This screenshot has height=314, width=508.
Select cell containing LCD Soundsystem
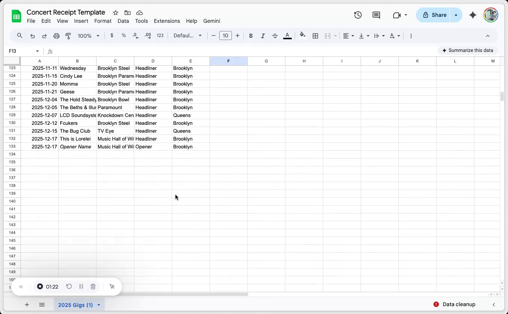pos(77,115)
